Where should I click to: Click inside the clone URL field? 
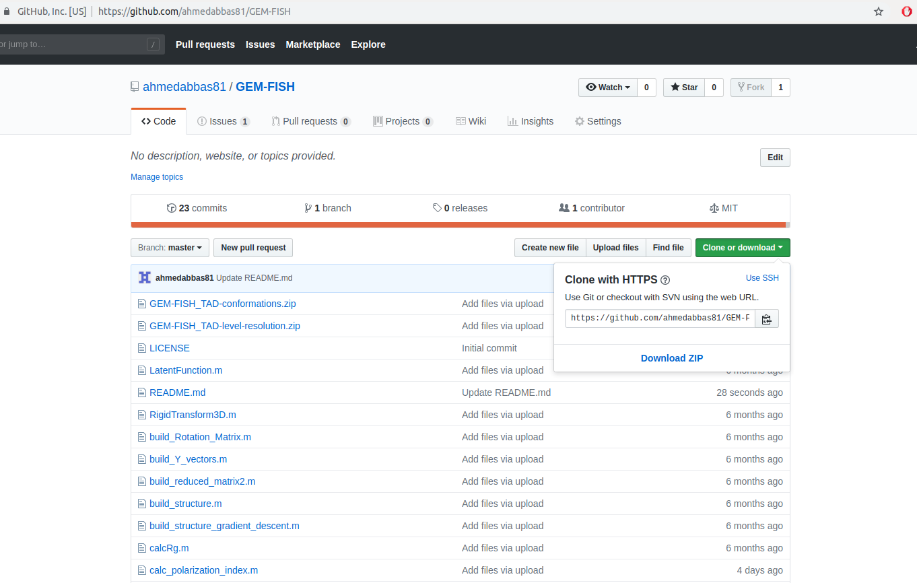point(660,318)
